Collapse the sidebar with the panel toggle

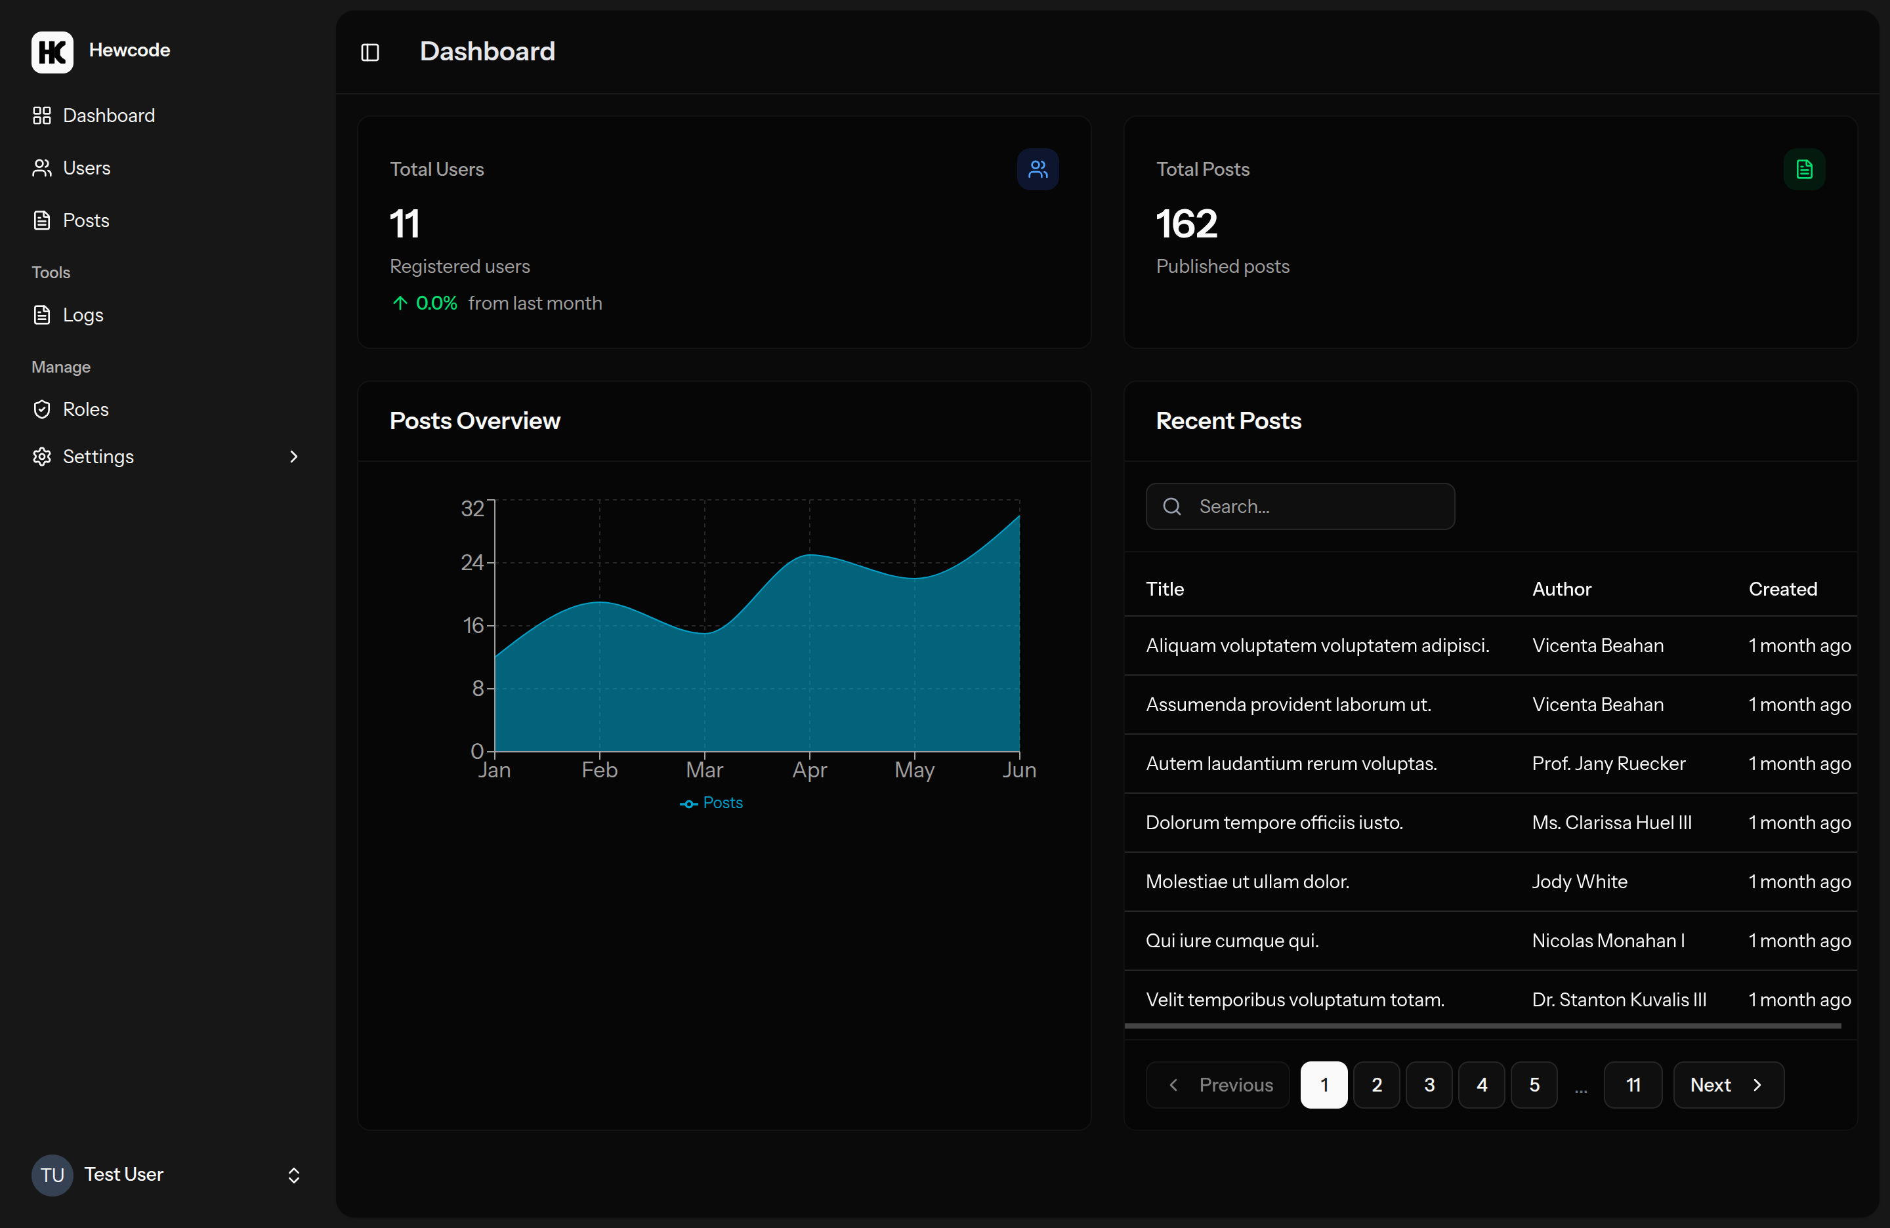click(370, 52)
